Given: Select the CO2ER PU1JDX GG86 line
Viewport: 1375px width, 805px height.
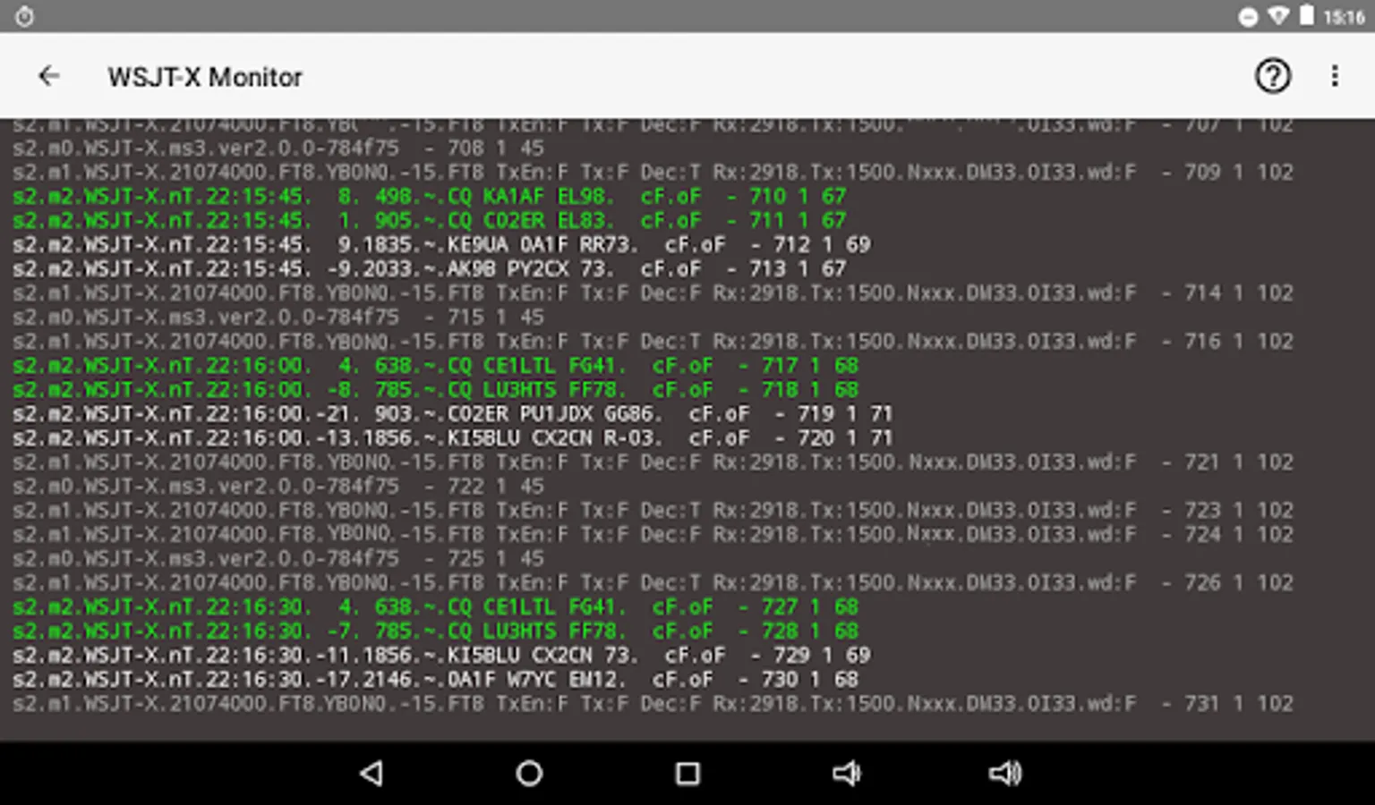Looking at the screenshot, I should coord(453,413).
